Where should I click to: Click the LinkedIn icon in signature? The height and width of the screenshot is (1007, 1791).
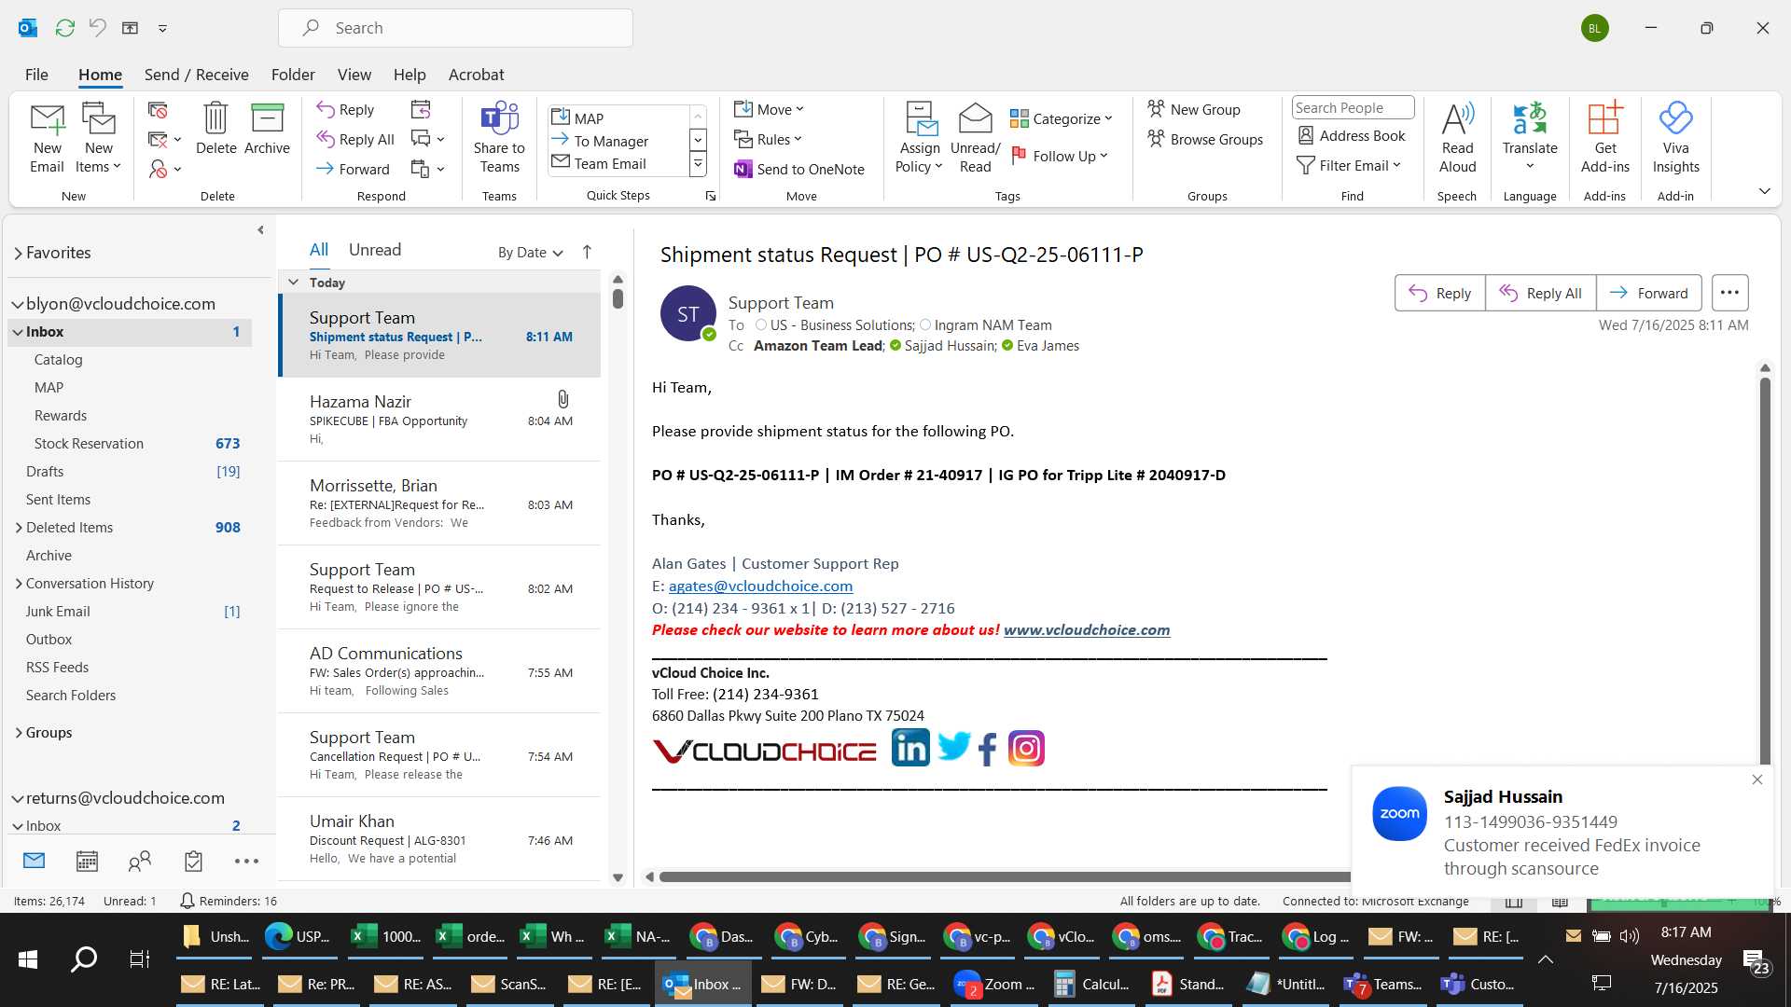tap(910, 749)
